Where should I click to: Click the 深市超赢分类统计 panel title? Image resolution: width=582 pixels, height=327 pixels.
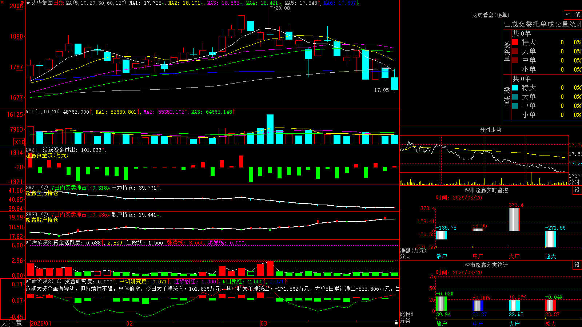[486, 265]
